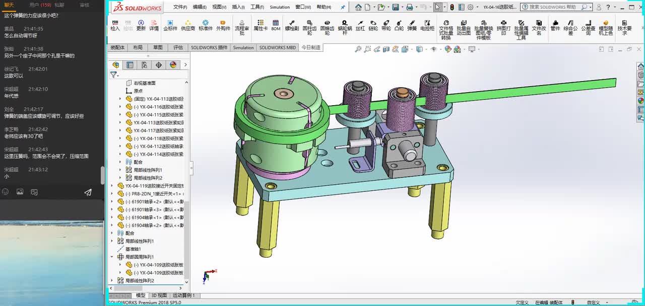The height and width of the screenshot is (306, 645).
Task: Expand the (-) PR8-2DN_1 proximity switch node
Action: point(112,194)
